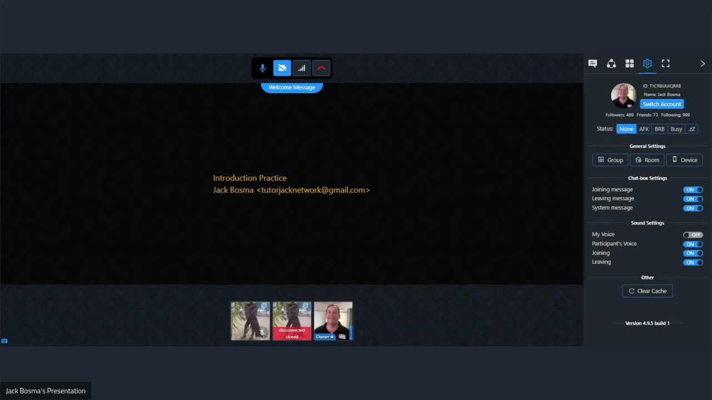712x400 pixels.
Task: Click the ID T1CRBUUIQRRB text
Action: click(x=662, y=86)
